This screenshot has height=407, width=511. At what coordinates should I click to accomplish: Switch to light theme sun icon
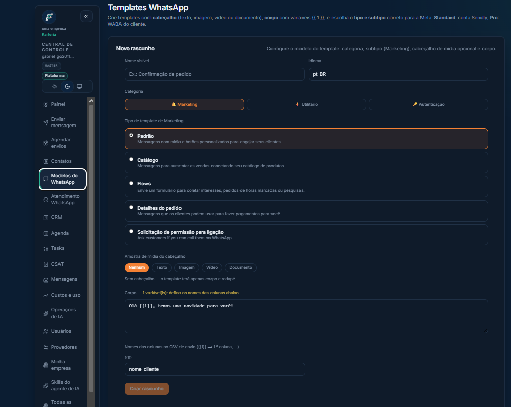[x=55, y=86]
